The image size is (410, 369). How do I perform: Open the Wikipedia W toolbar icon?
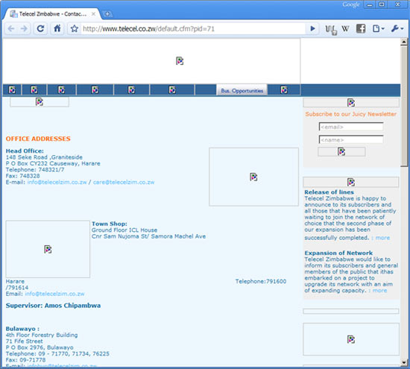click(x=345, y=28)
